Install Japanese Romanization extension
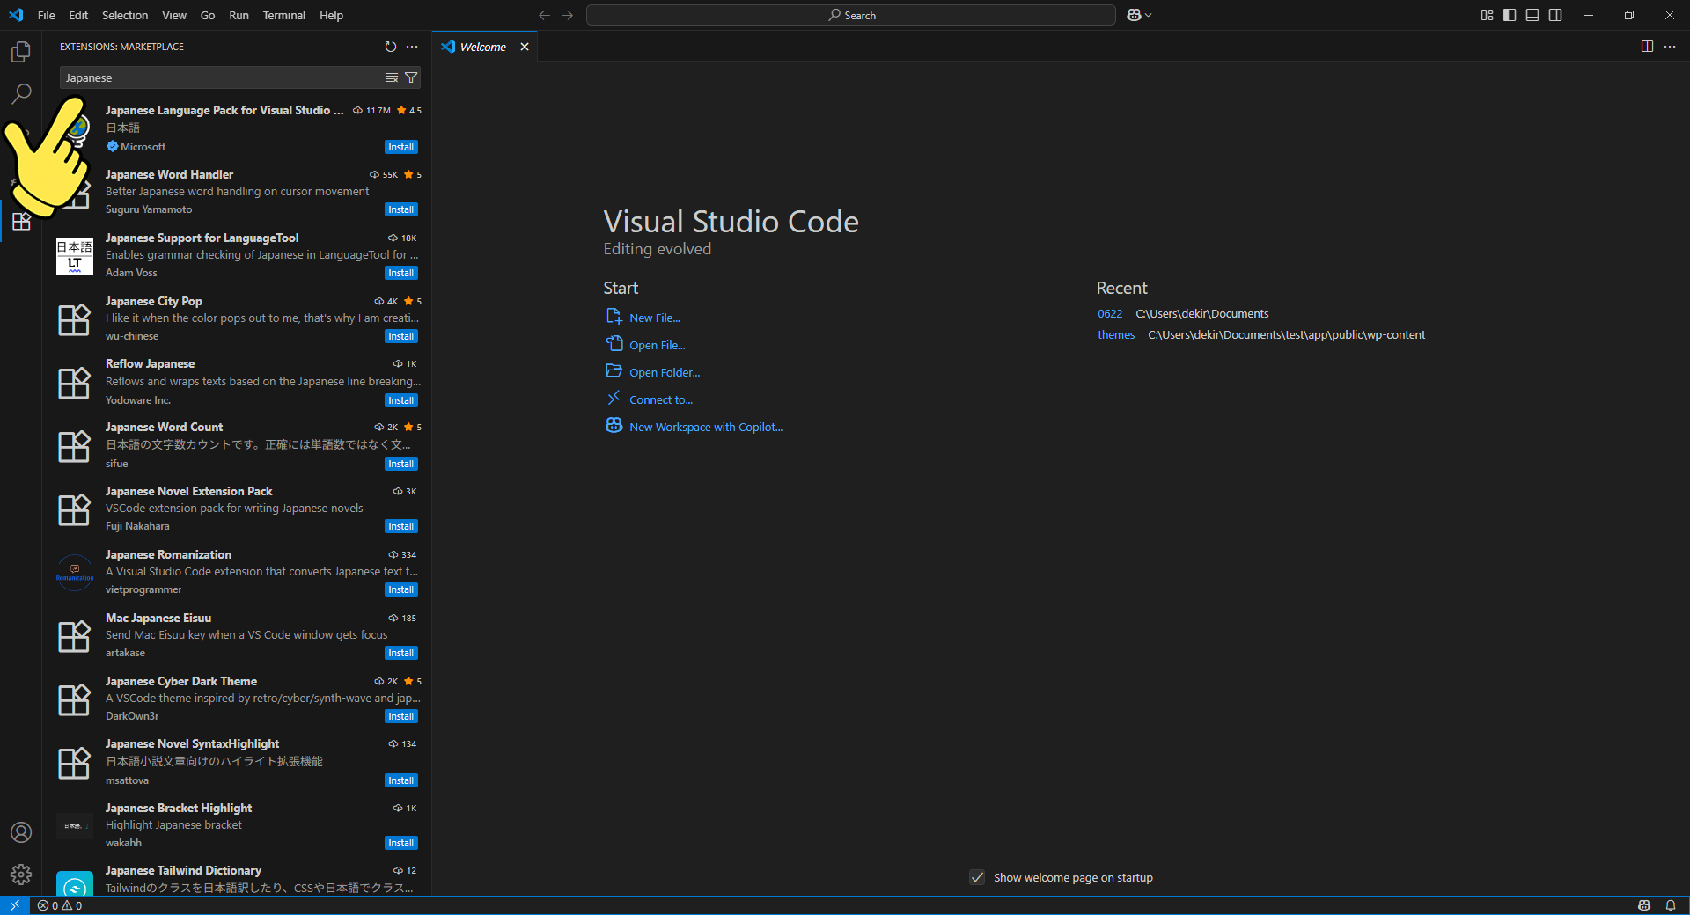The height and width of the screenshot is (915, 1690). click(401, 589)
